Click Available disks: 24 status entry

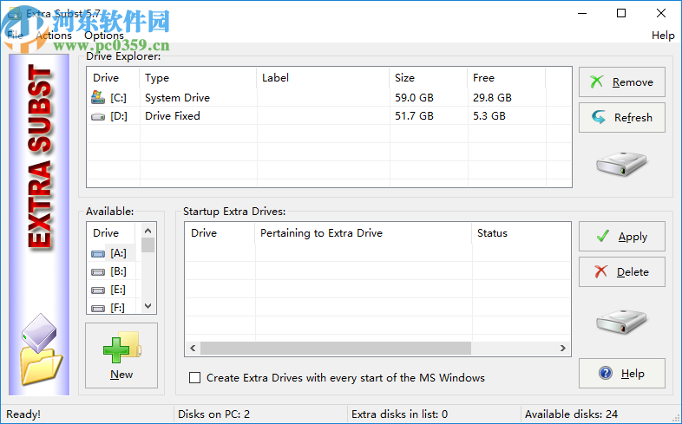[571, 414]
